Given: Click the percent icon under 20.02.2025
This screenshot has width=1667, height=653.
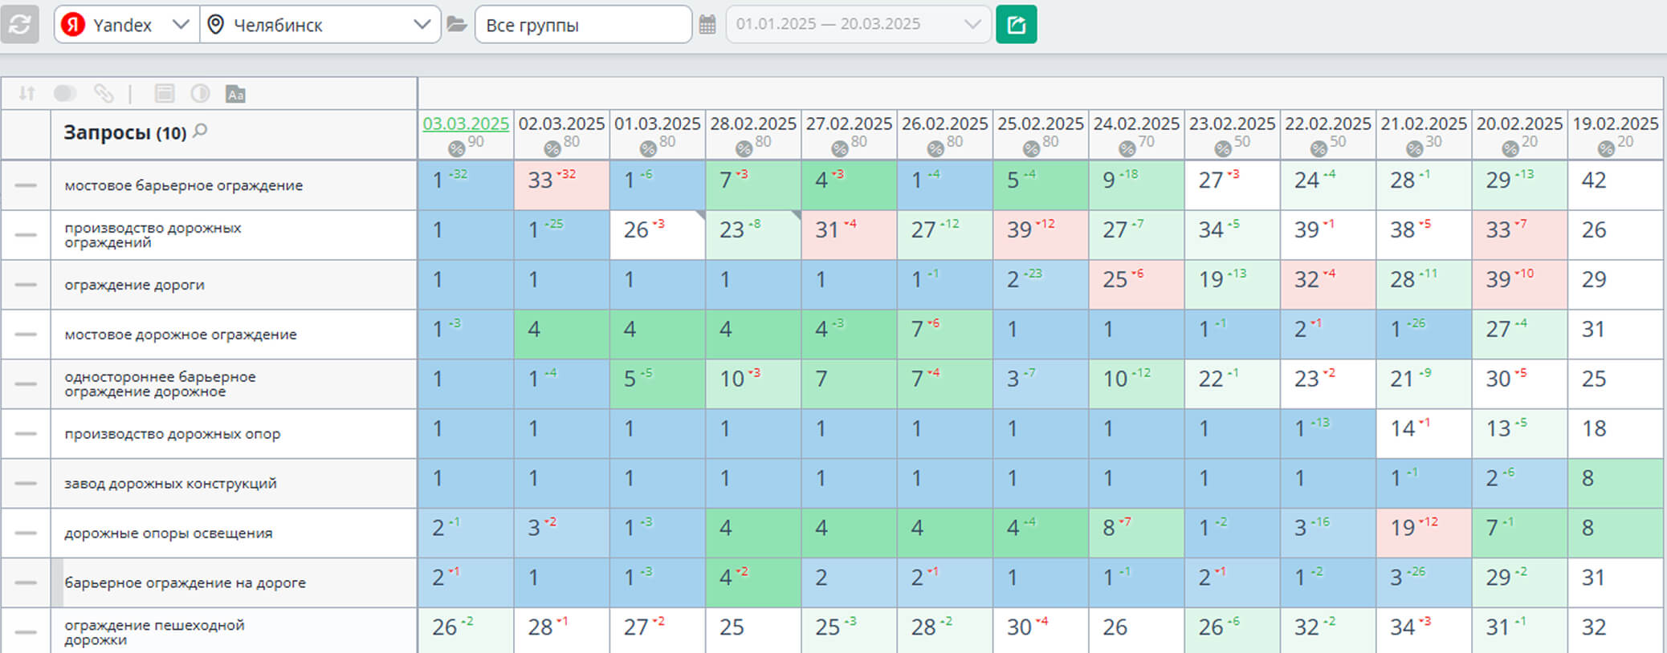Looking at the screenshot, I should (x=1510, y=148).
